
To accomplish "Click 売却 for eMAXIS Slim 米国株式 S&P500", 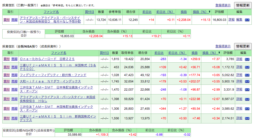I will (14, 67).
